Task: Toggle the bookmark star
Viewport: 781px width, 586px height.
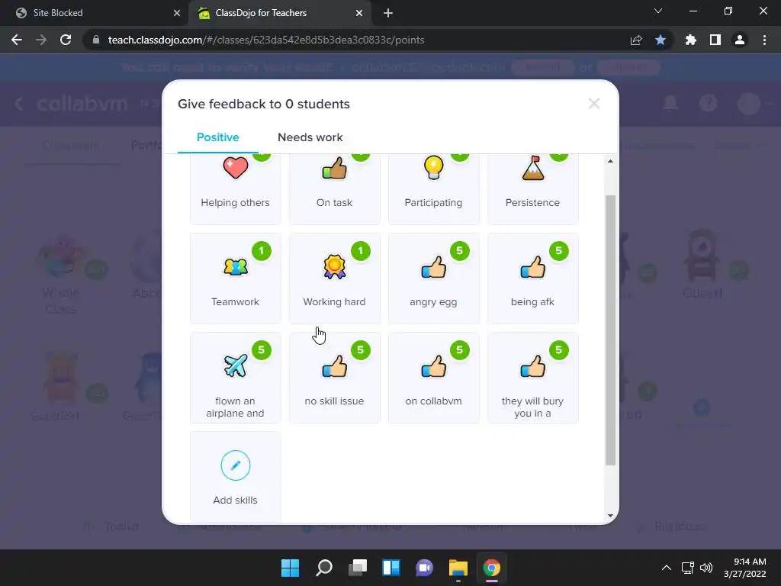Action: tap(660, 40)
